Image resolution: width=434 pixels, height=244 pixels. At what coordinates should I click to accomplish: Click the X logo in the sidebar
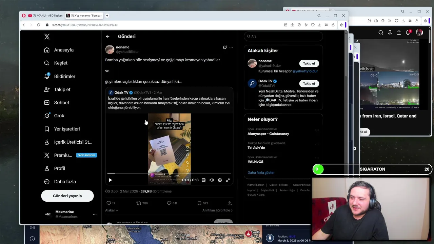click(47, 37)
